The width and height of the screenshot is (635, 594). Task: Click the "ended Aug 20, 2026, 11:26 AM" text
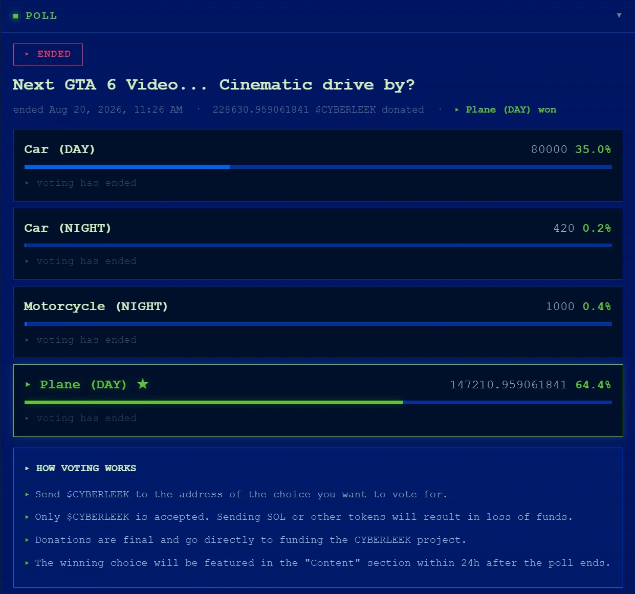(x=98, y=109)
